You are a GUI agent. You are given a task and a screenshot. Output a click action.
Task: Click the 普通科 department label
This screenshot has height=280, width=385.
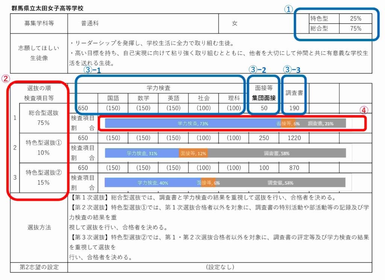click(89, 23)
